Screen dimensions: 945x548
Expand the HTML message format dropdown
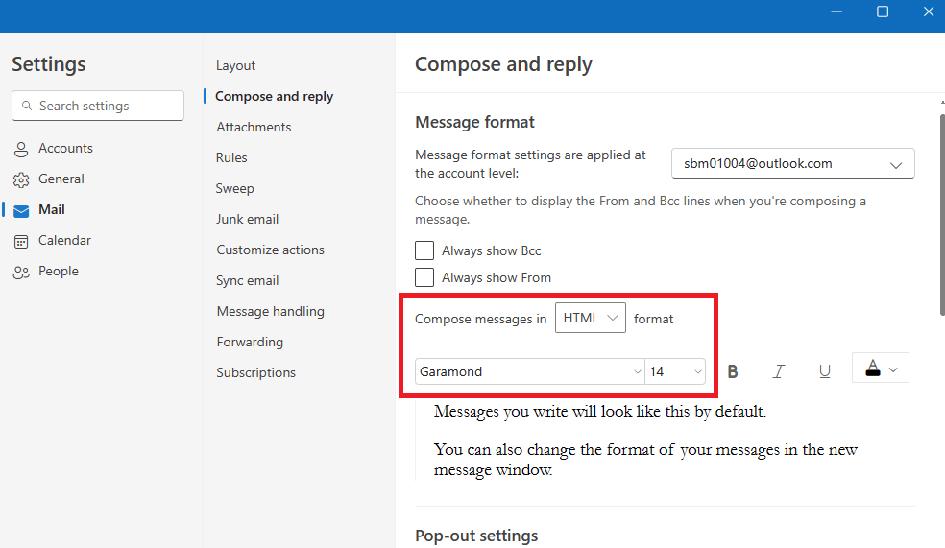[x=590, y=318]
